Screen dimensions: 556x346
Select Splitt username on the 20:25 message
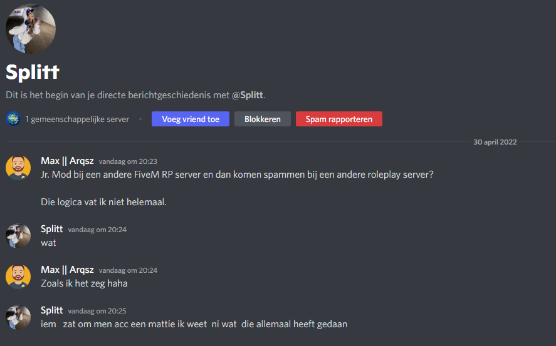pos(52,310)
